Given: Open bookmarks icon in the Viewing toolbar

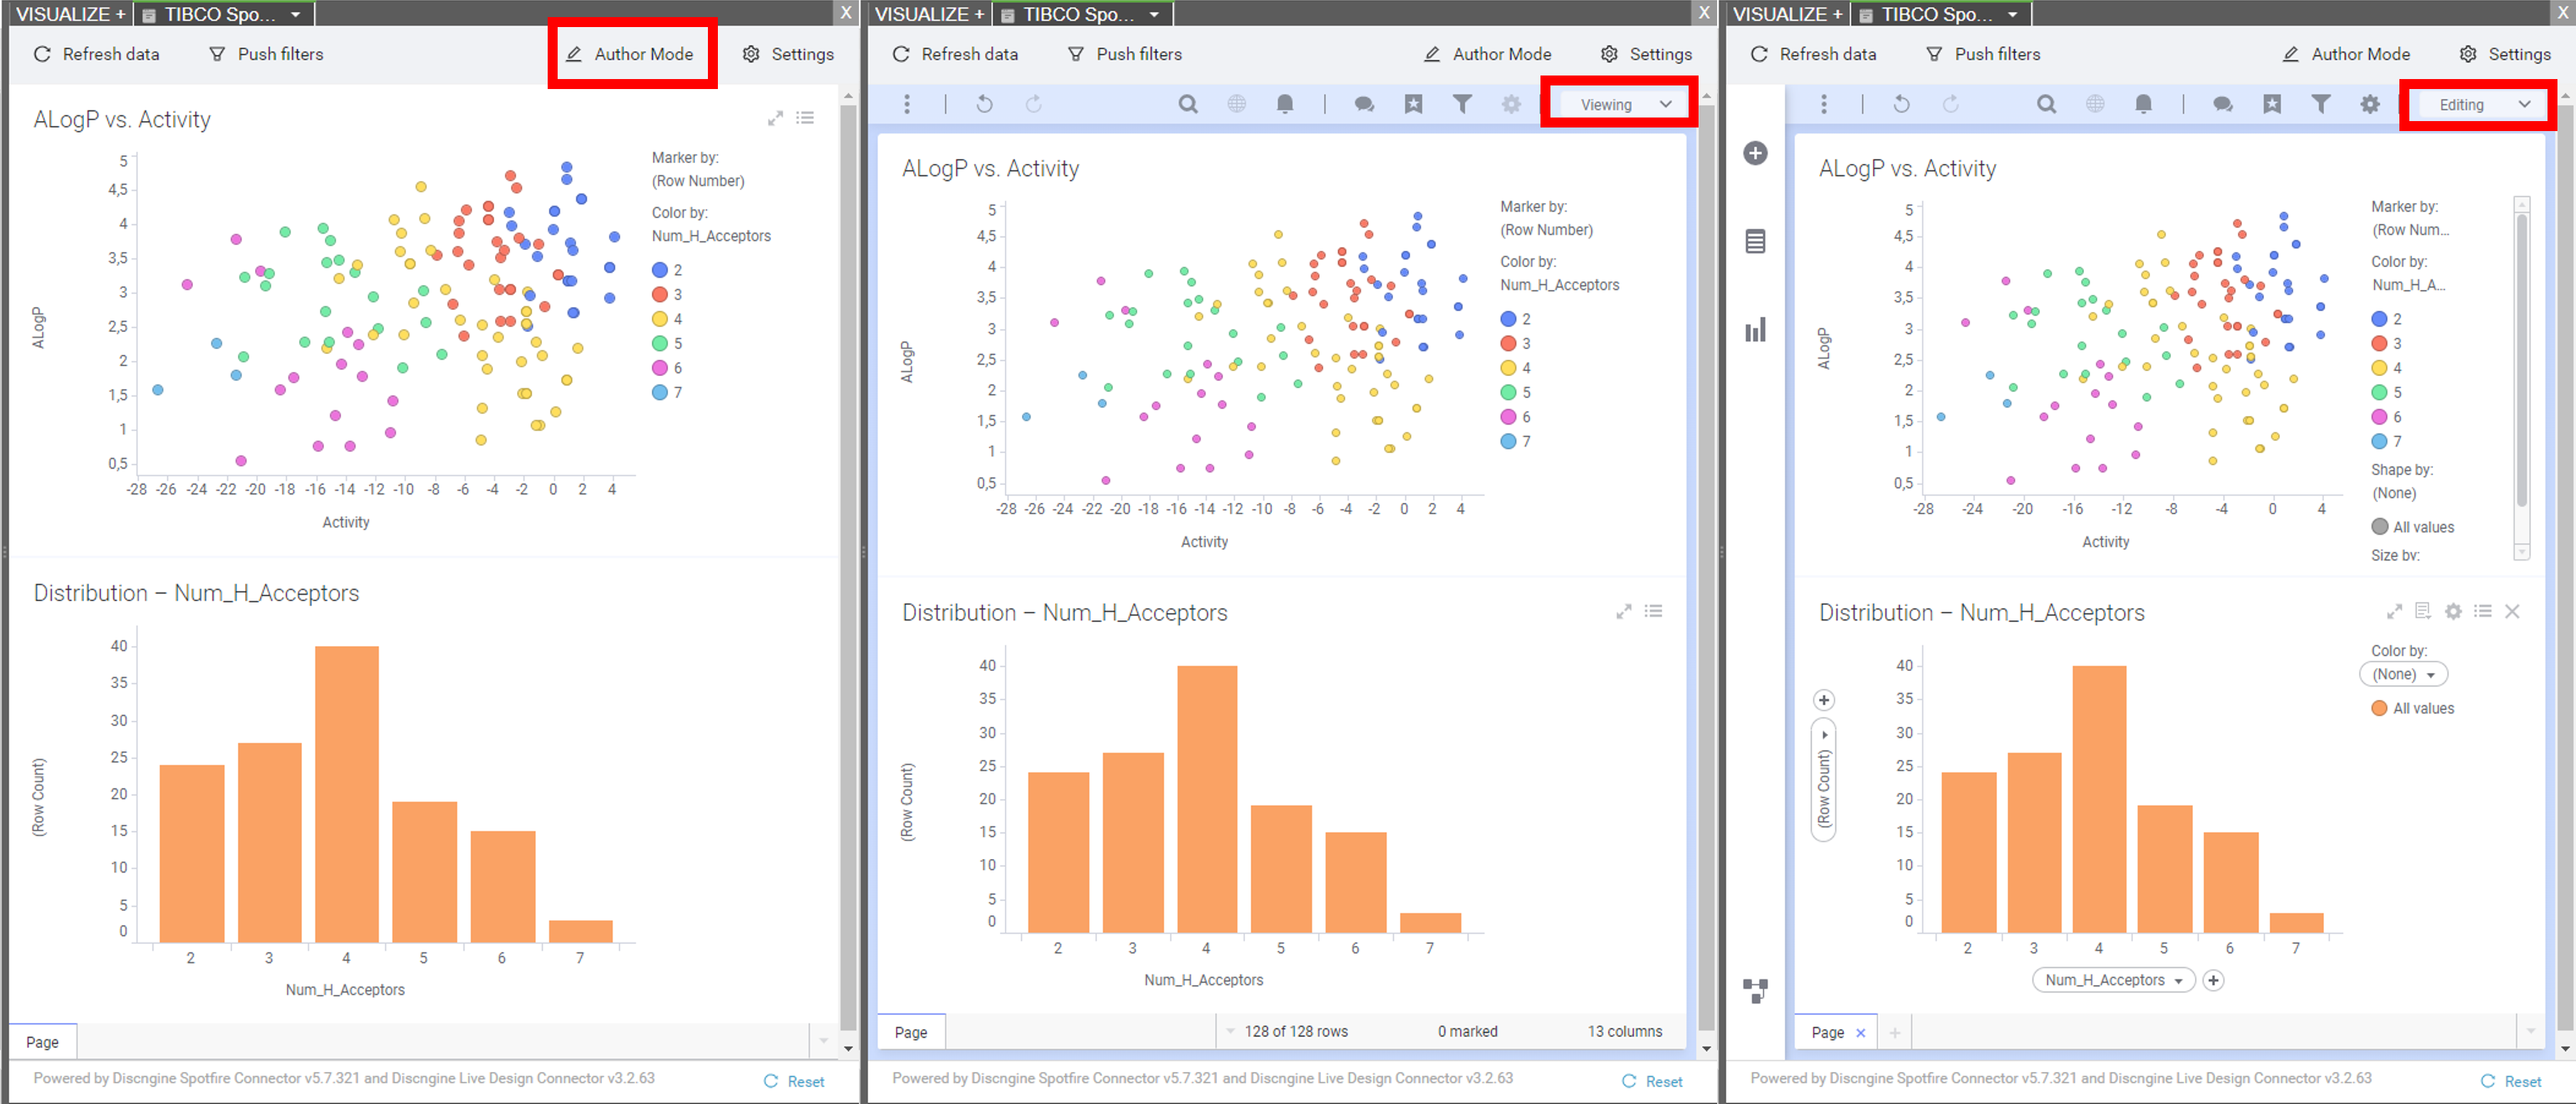Looking at the screenshot, I should pyautogui.click(x=1413, y=104).
